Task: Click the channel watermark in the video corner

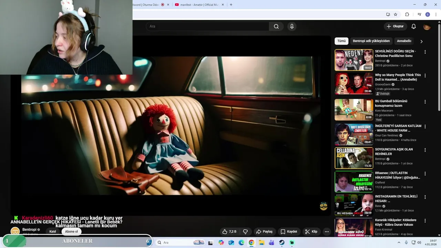Action: tap(324, 206)
